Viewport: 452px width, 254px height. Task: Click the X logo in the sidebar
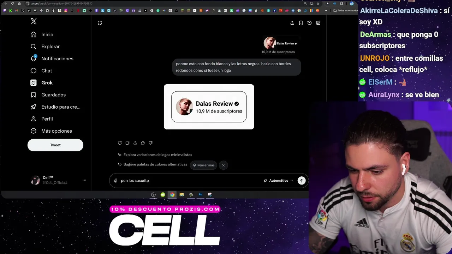[34, 22]
